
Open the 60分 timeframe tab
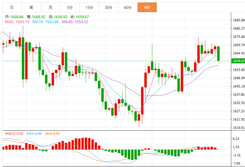tap(128, 7)
